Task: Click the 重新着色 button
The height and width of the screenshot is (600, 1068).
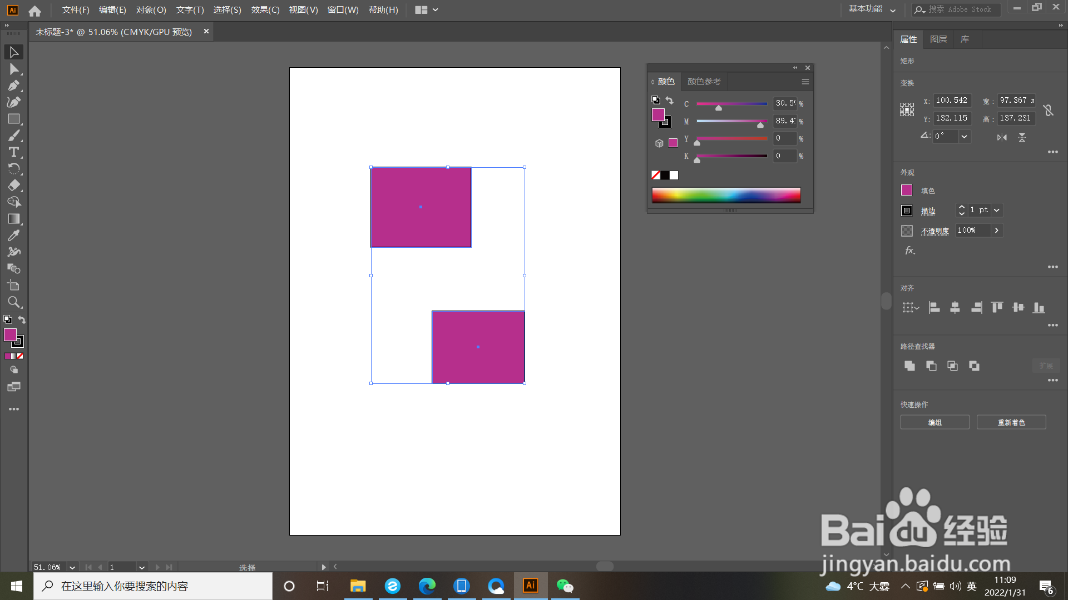Action: pyautogui.click(x=1011, y=422)
